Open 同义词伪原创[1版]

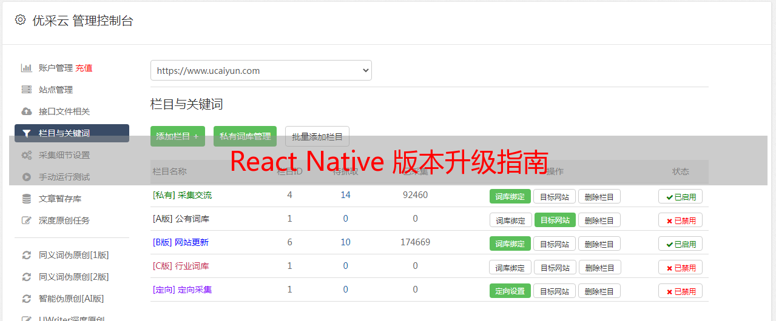click(74, 255)
